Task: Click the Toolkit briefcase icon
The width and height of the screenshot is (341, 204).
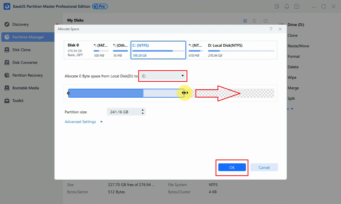Action: 7,101
